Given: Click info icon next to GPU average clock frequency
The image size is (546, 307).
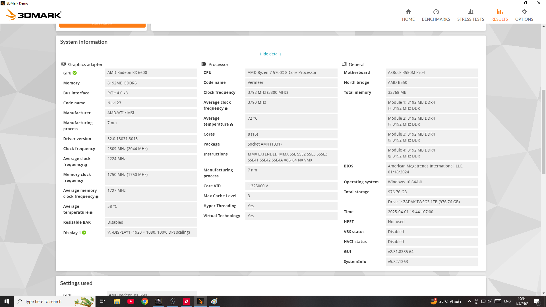Looking at the screenshot, I should [x=86, y=165].
